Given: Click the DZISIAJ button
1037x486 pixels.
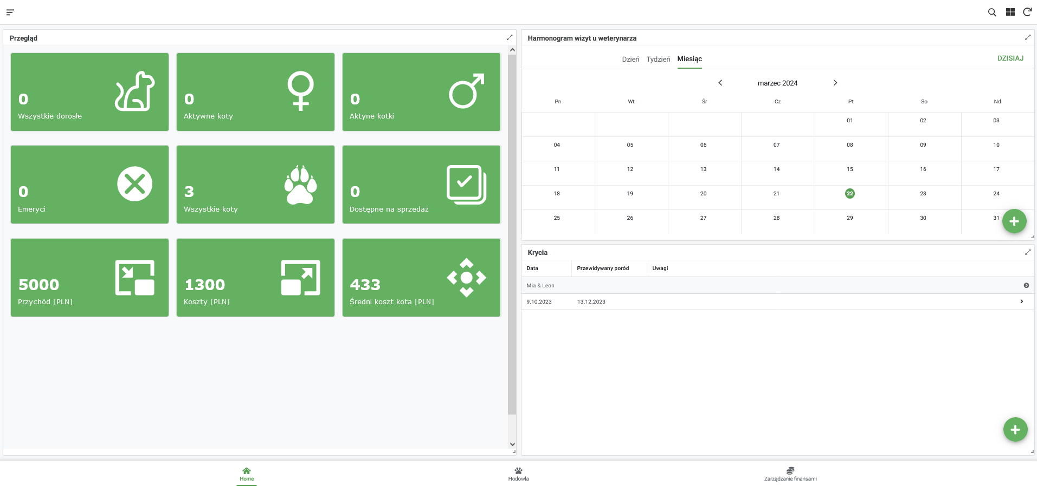Looking at the screenshot, I should coord(1010,58).
